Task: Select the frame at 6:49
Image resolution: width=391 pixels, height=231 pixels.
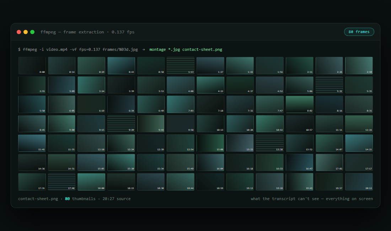Action: (151, 104)
